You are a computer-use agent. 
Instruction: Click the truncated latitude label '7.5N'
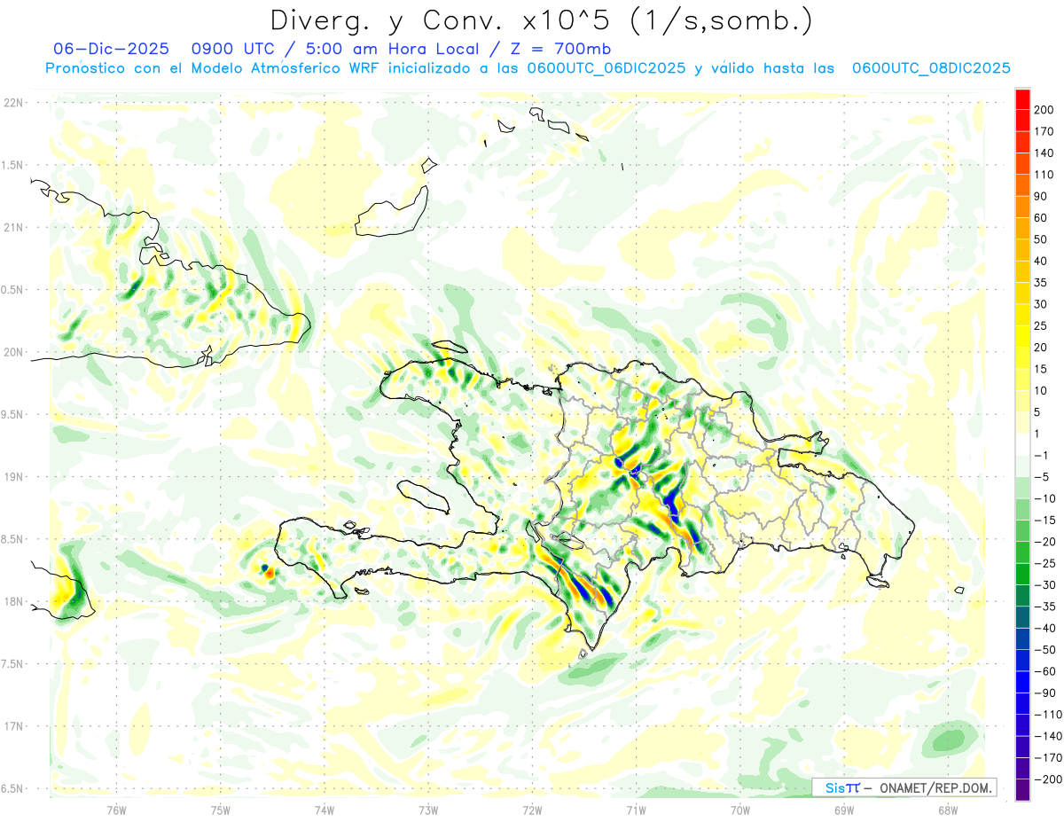(x=12, y=664)
